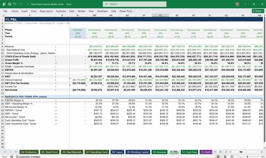Image resolution: width=266 pixels, height=158 pixels.
Task: Switch to Page Layout view
Action: click(225, 156)
